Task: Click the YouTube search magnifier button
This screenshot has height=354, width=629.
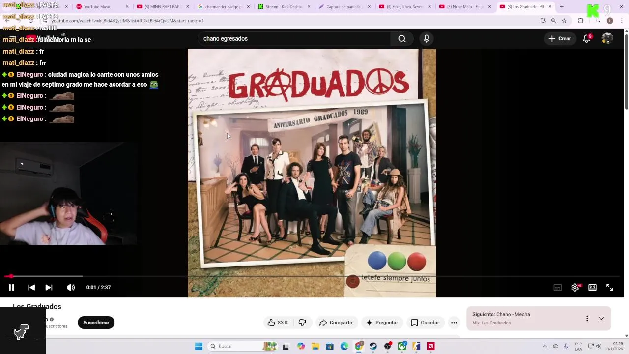Action: click(402, 39)
